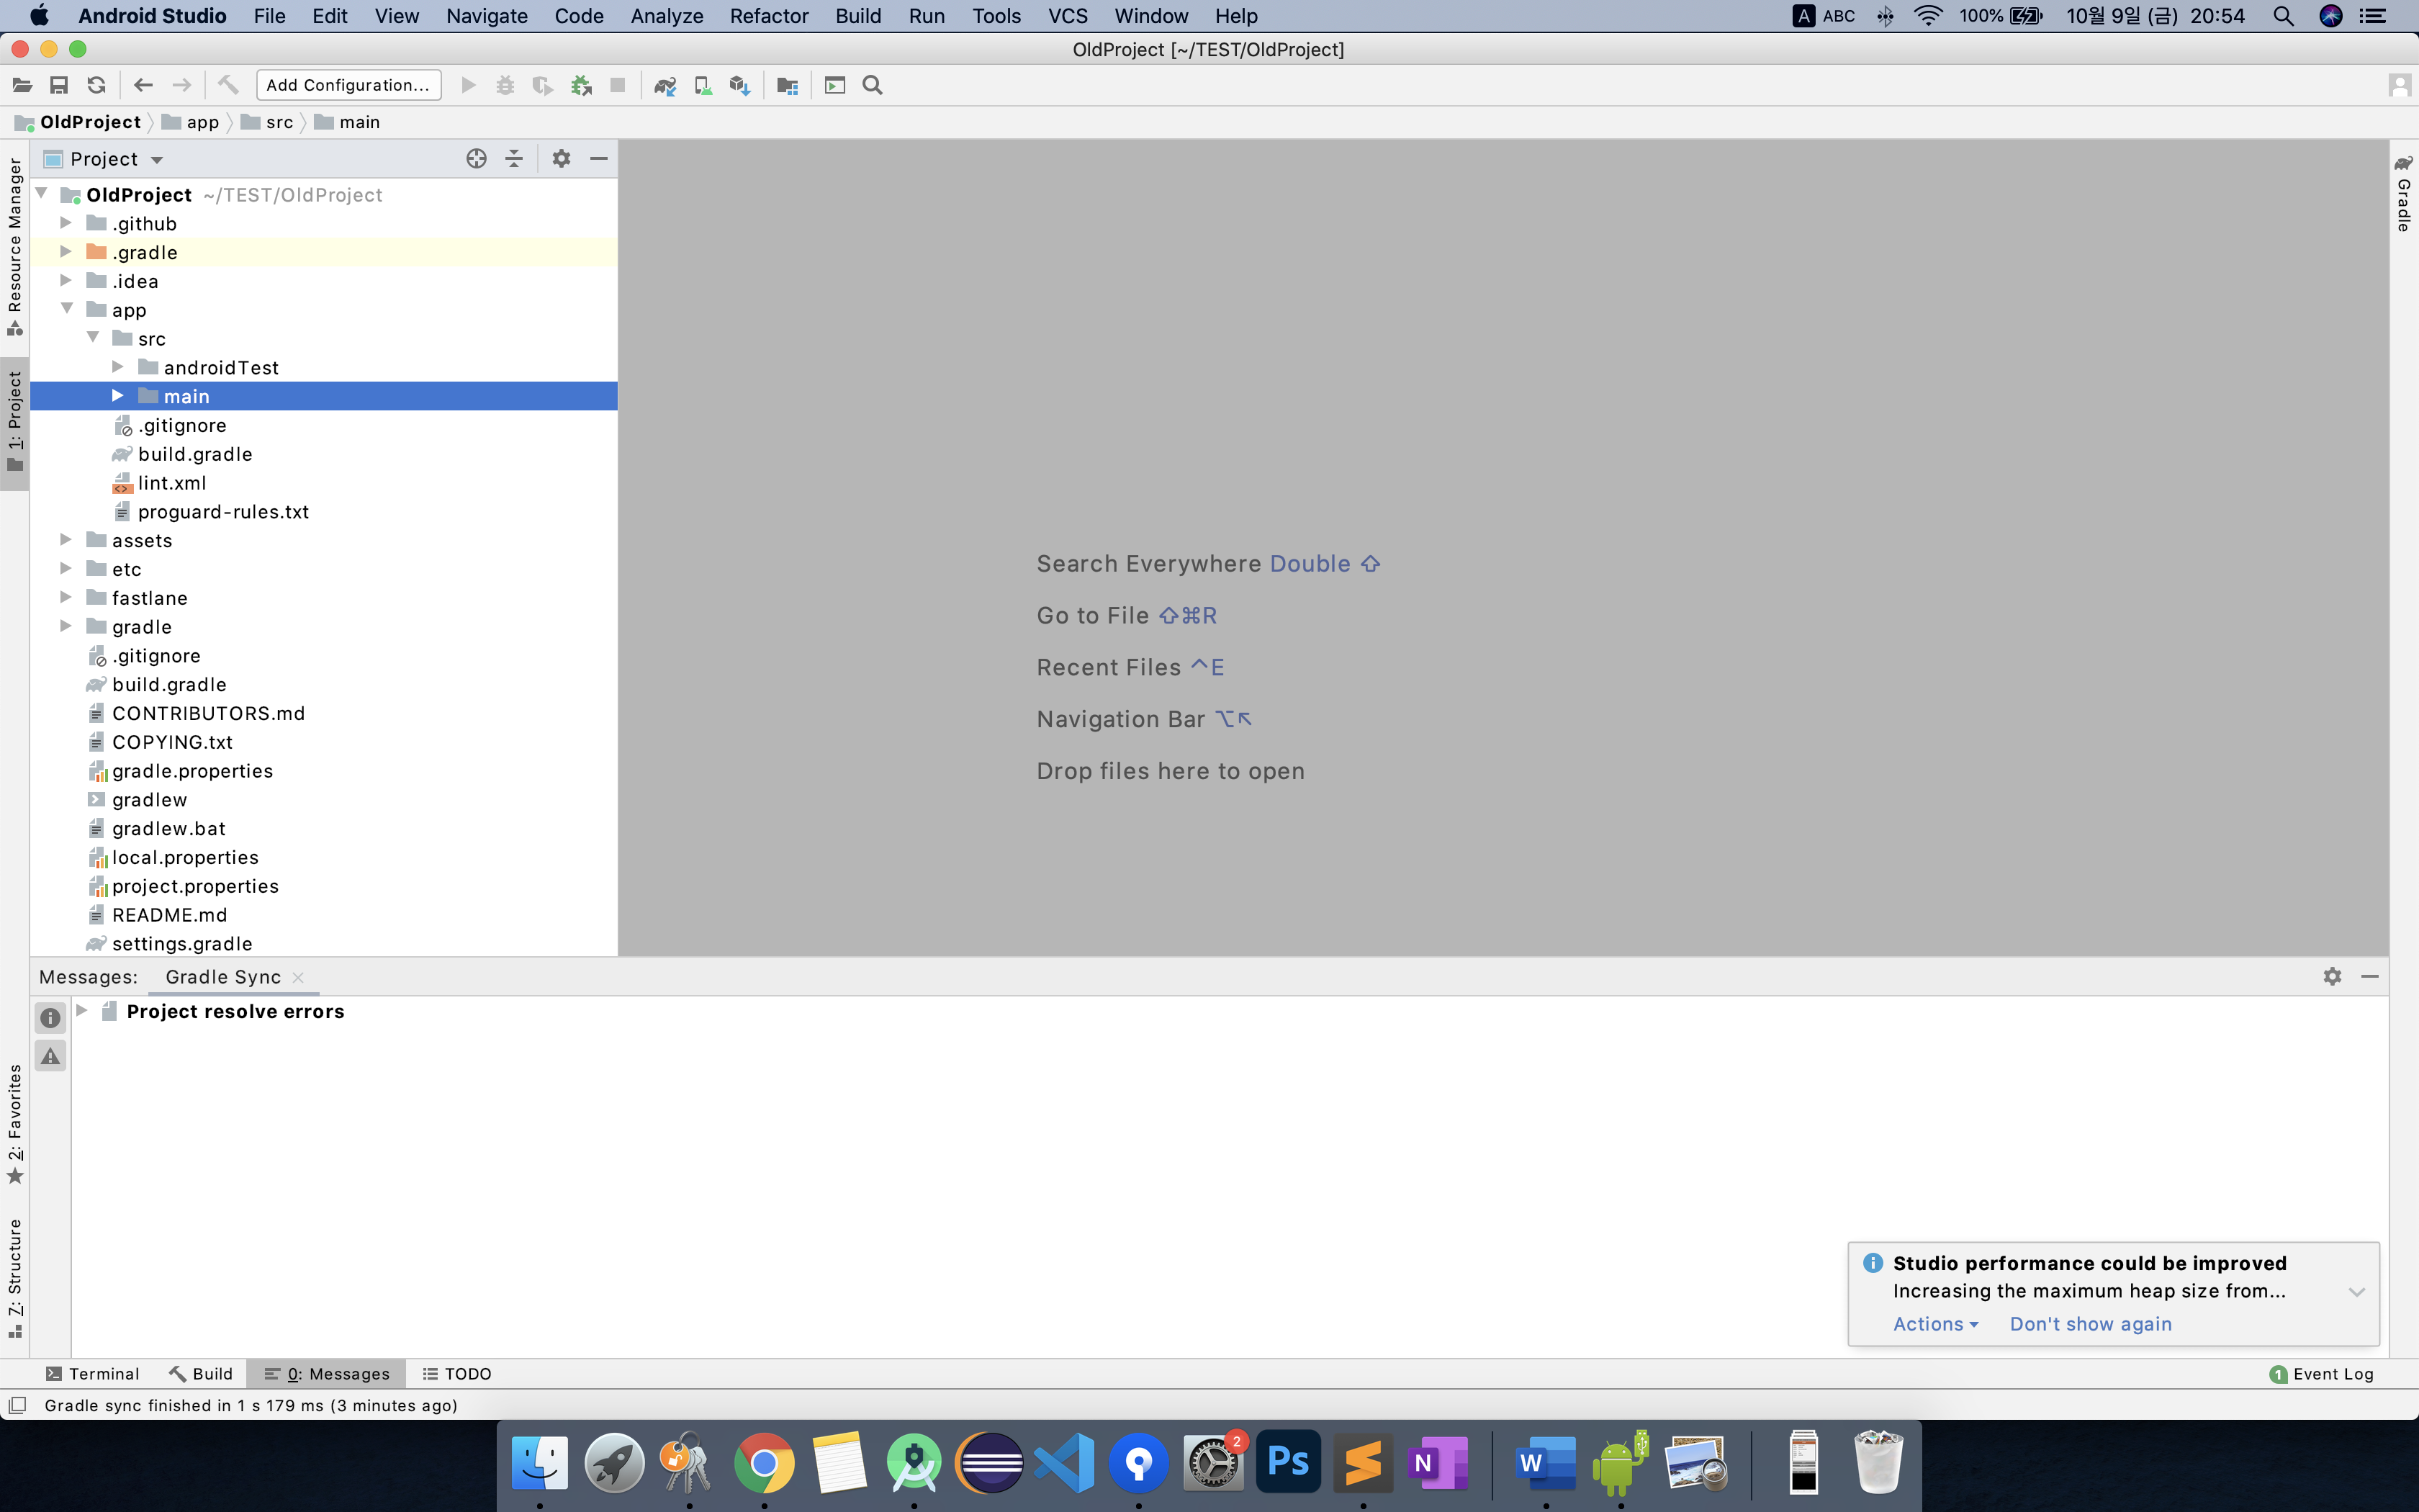Click the Project Structure toolbar icon
Viewport: 2419px width, 1512px height.
click(788, 86)
